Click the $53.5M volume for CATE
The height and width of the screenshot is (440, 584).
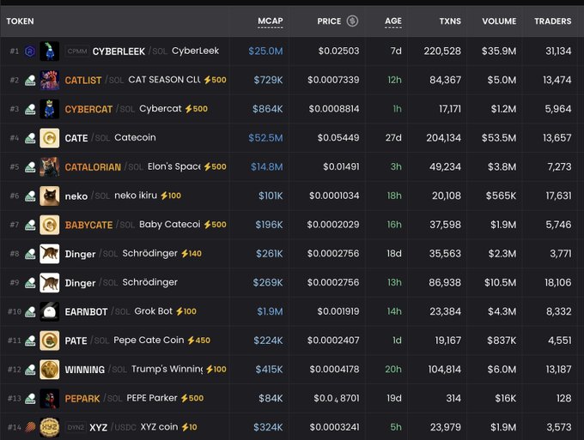coord(499,138)
